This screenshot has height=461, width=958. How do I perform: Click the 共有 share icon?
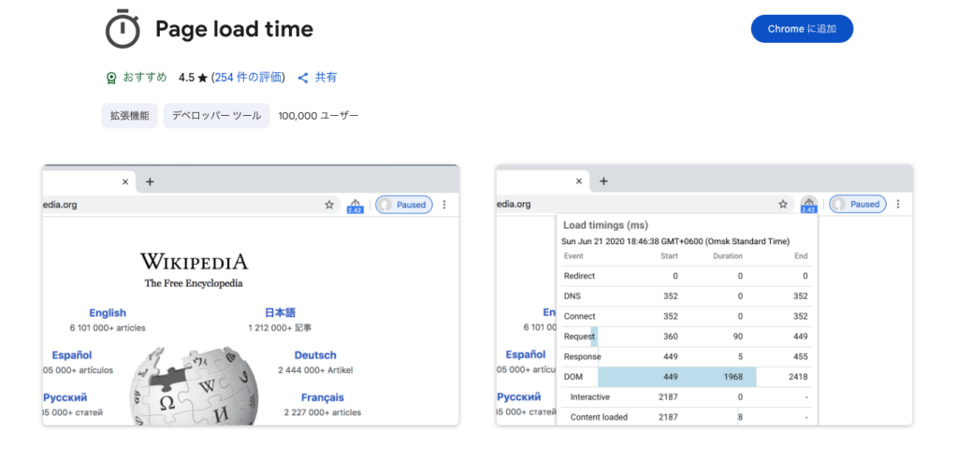302,78
